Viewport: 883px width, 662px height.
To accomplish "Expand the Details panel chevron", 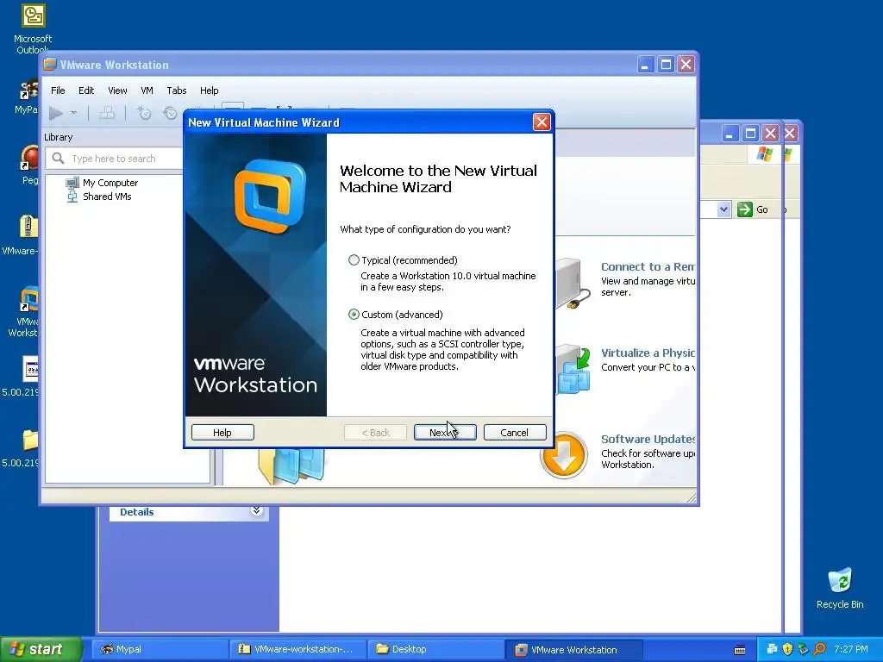I will click(256, 510).
